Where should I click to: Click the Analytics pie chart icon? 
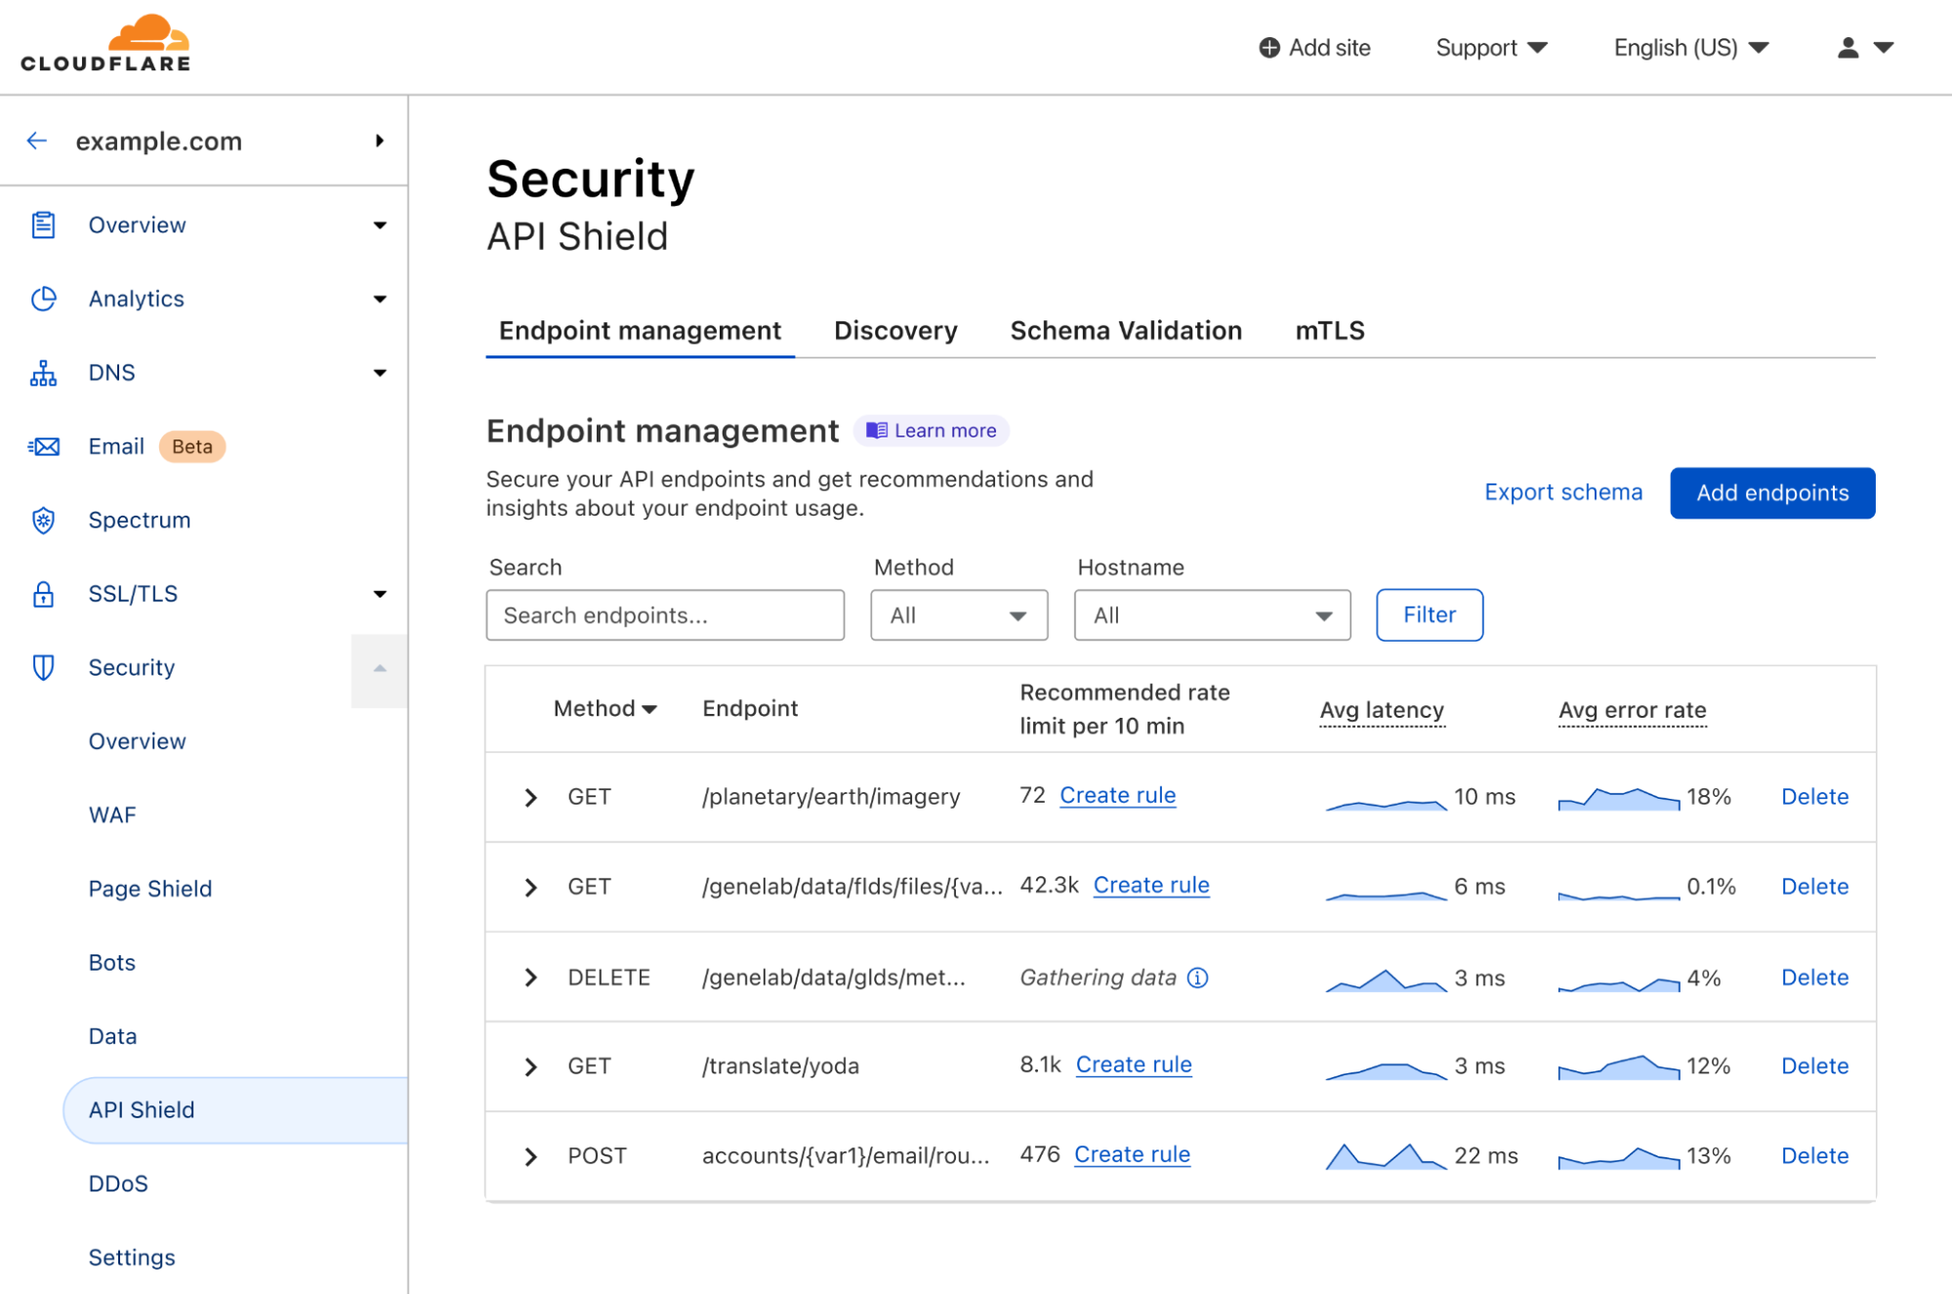tap(43, 299)
